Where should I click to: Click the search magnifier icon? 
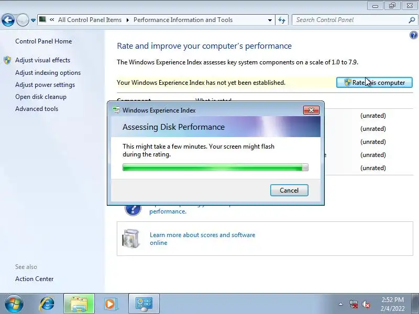point(412,20)
